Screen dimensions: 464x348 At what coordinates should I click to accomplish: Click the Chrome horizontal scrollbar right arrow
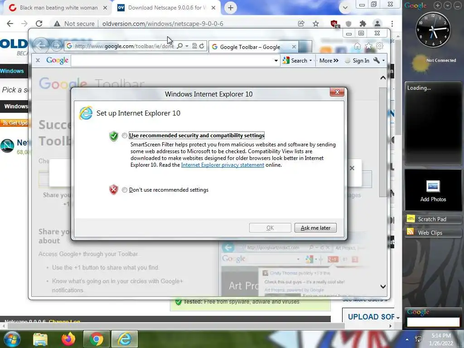(390, 326)
